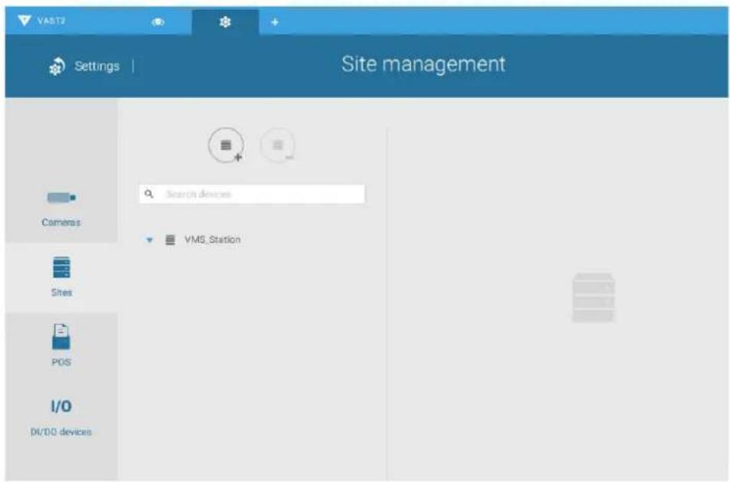The width and height of the screenshot is (730, 482).
Task: Open the DI/DO devices I/O section
Action: click(x=61, y=418)
